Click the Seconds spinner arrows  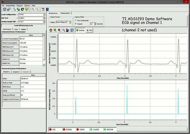pyautogui.click(x=95, y=24)
